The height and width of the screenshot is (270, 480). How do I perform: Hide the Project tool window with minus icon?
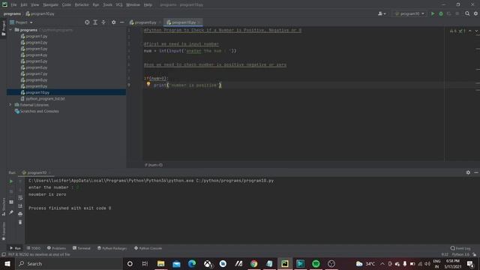click(121, 22)
